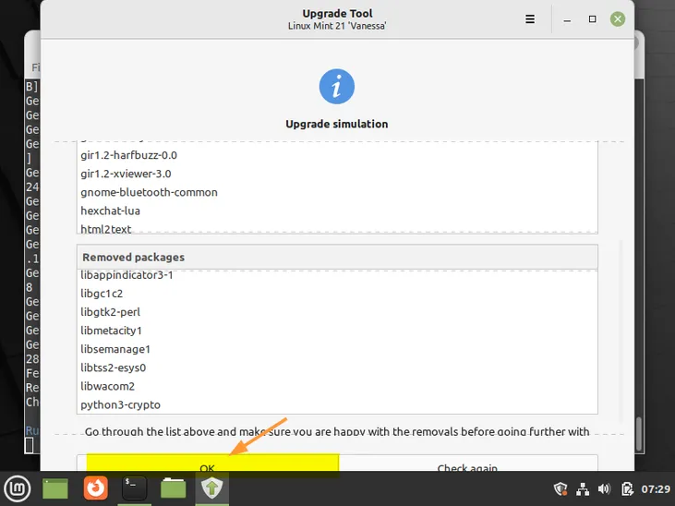
Task: Click the battery power tray icon
Action: pos(627,488)
